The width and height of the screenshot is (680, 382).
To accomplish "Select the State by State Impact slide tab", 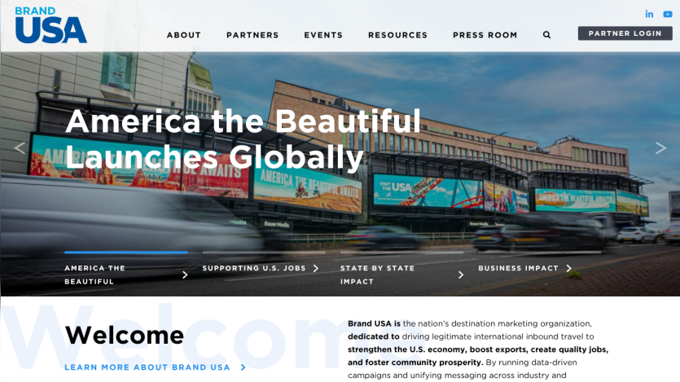I will pos(402,274).
